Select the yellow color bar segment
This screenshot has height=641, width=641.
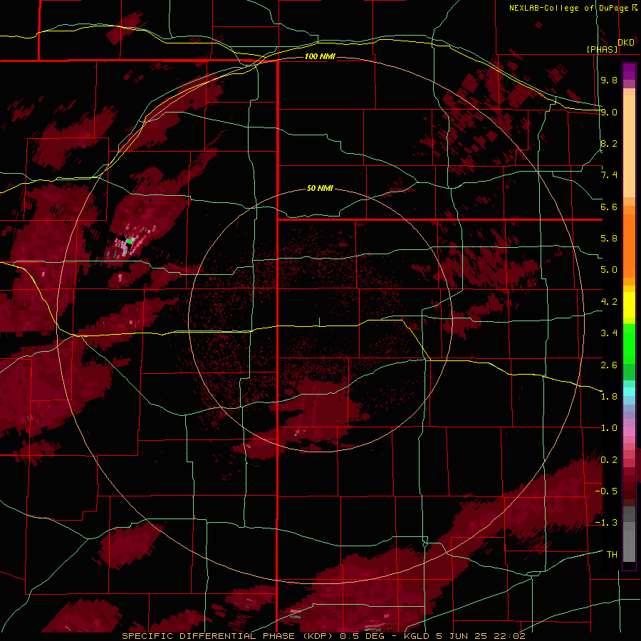coord(629,305)
